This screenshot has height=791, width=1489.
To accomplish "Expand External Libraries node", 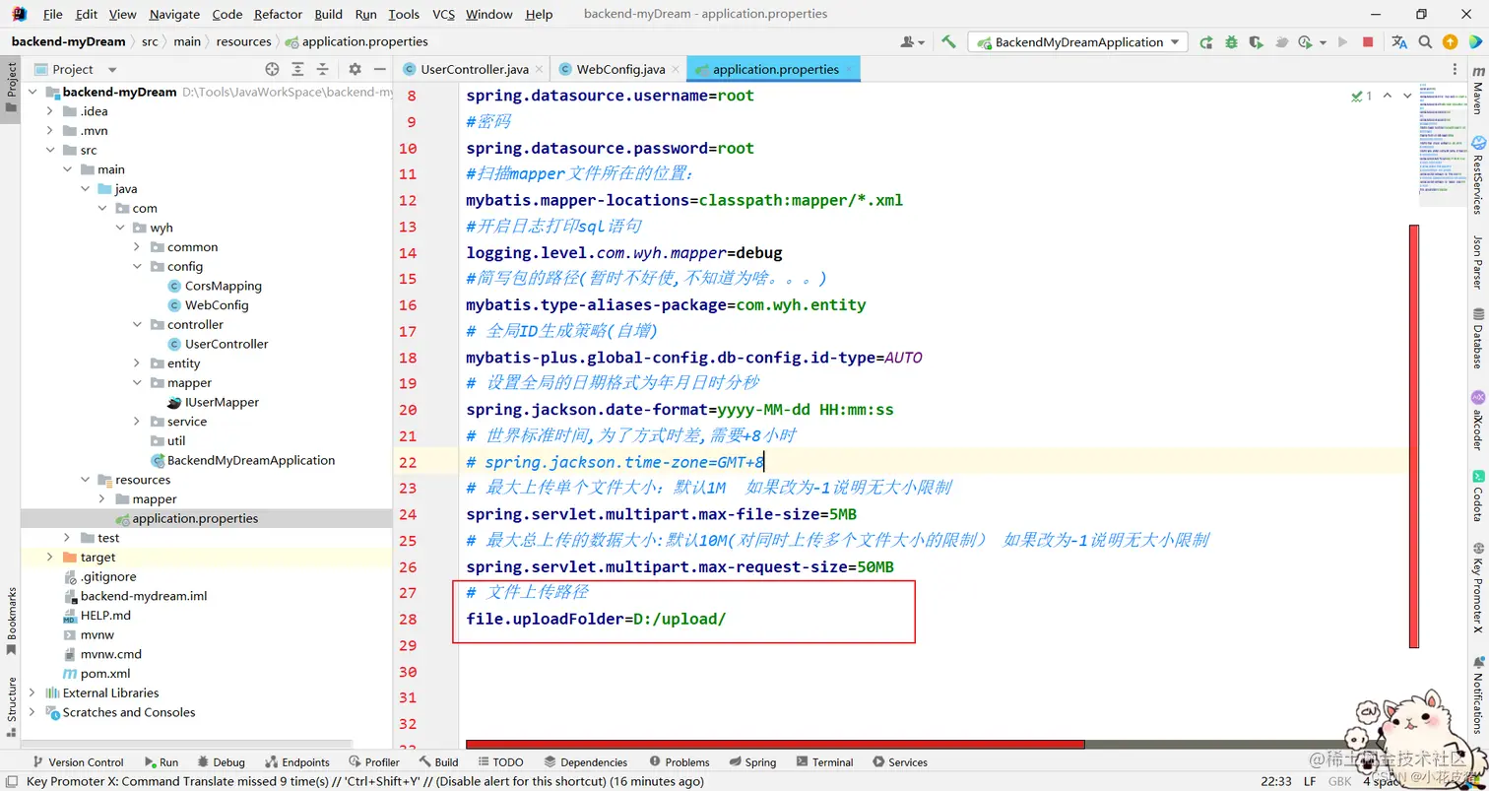I will tap(32, 692).
